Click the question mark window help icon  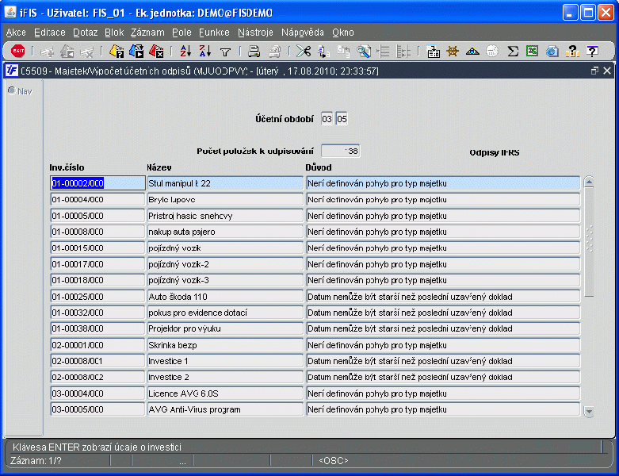pyautogui.click(x=592, y=52)
